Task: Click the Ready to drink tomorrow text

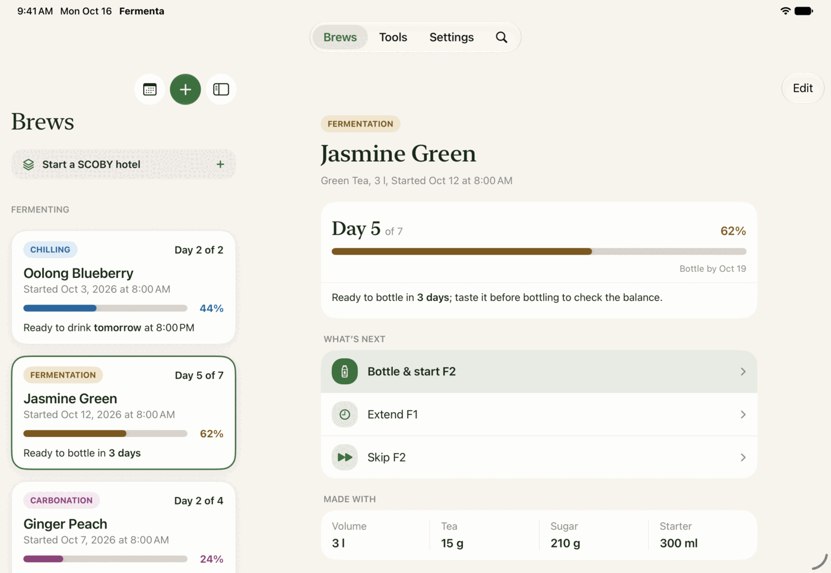Action: coord(109,328)
